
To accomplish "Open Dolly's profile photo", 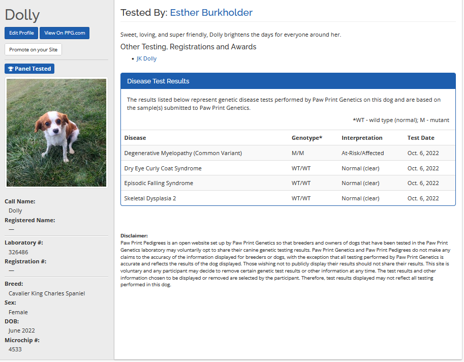I will point(56,132).
